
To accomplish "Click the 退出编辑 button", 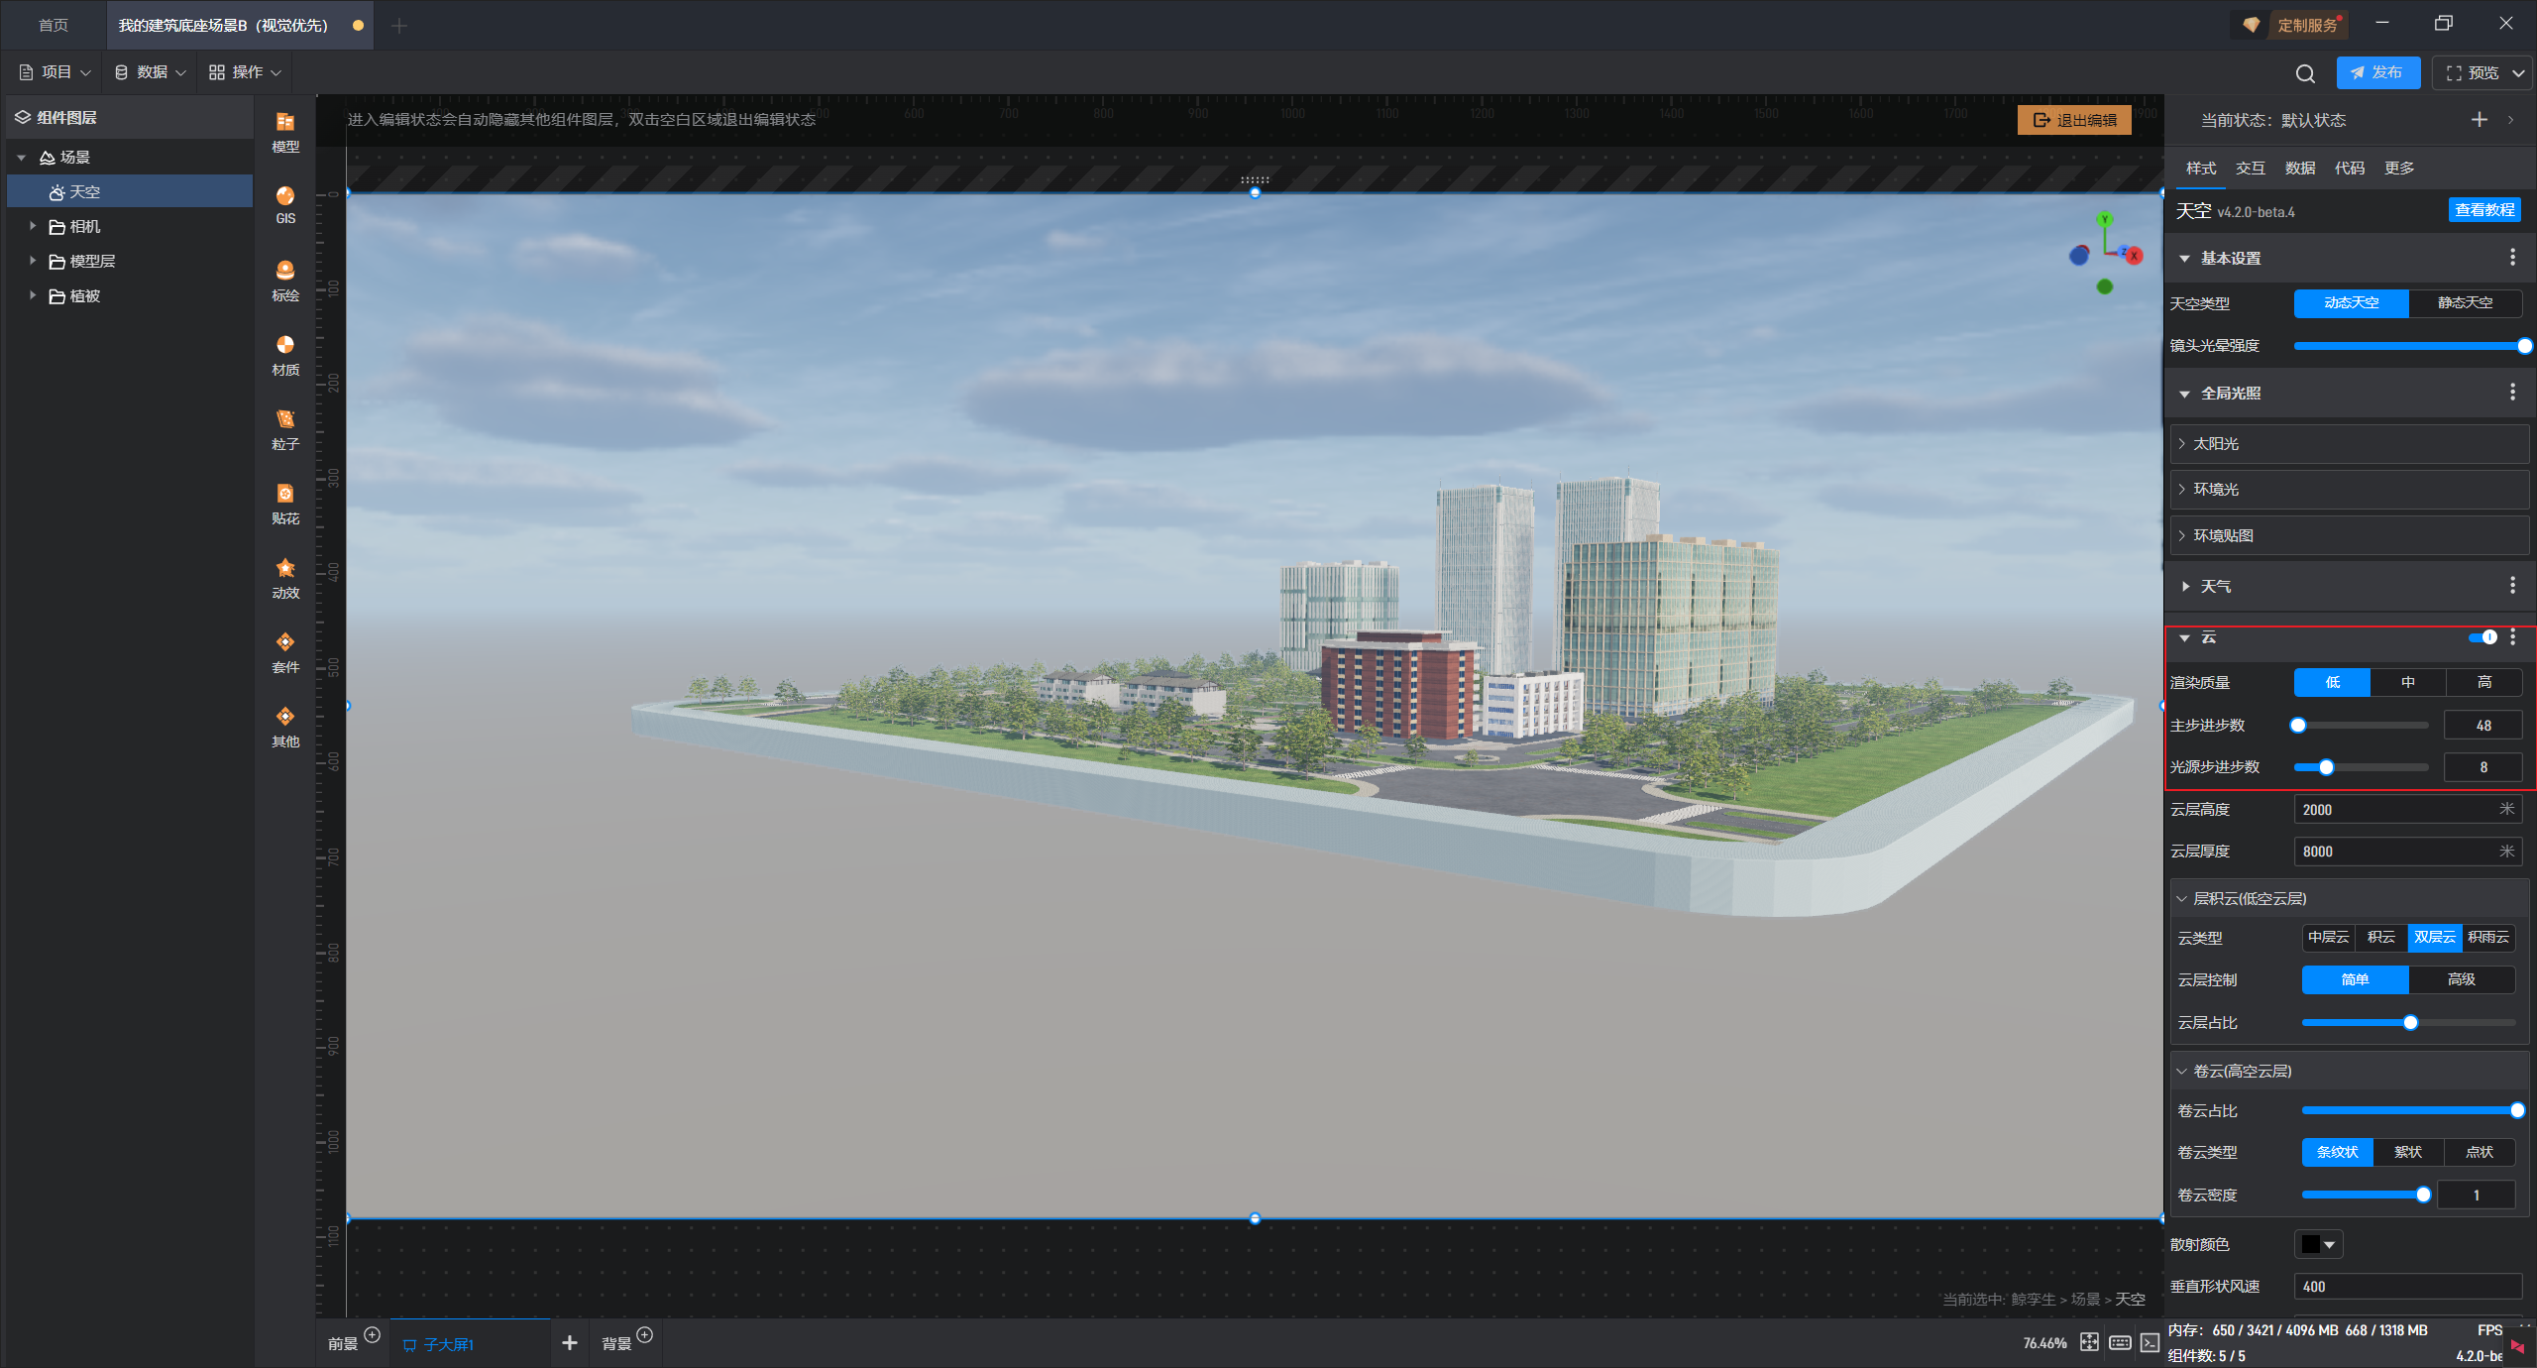I will coord(2074,120).
